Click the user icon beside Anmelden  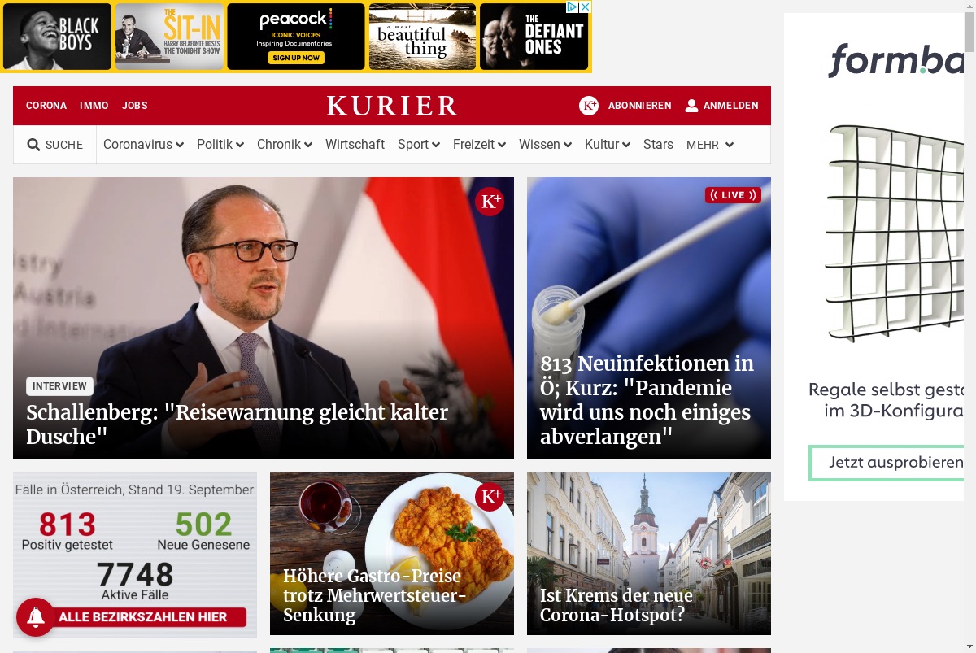(x=691, y=106)
